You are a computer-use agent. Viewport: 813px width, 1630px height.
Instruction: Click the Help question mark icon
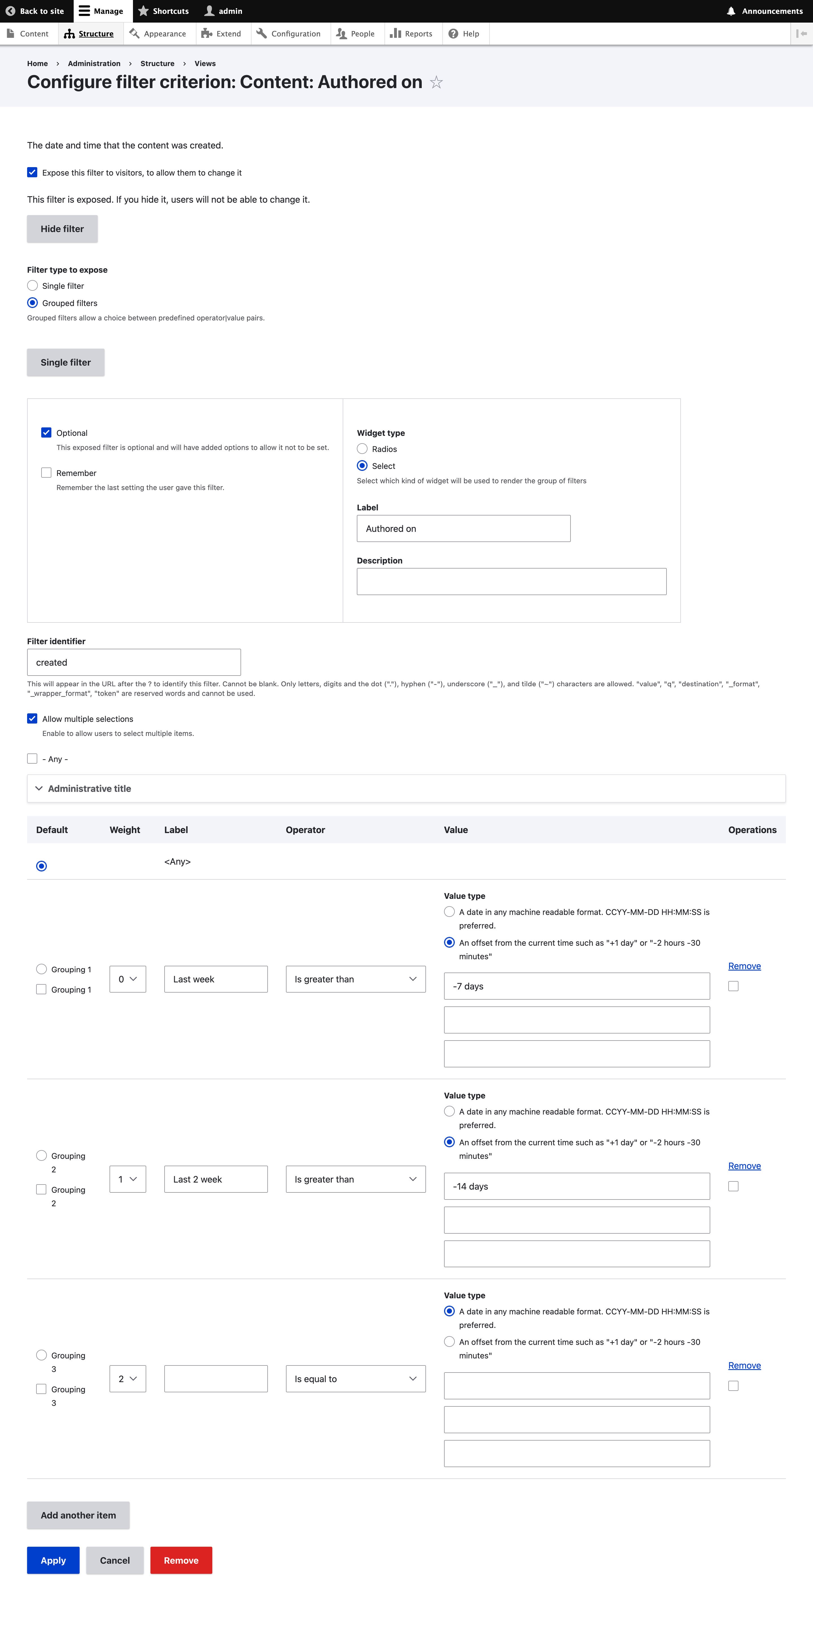(453, 34)
